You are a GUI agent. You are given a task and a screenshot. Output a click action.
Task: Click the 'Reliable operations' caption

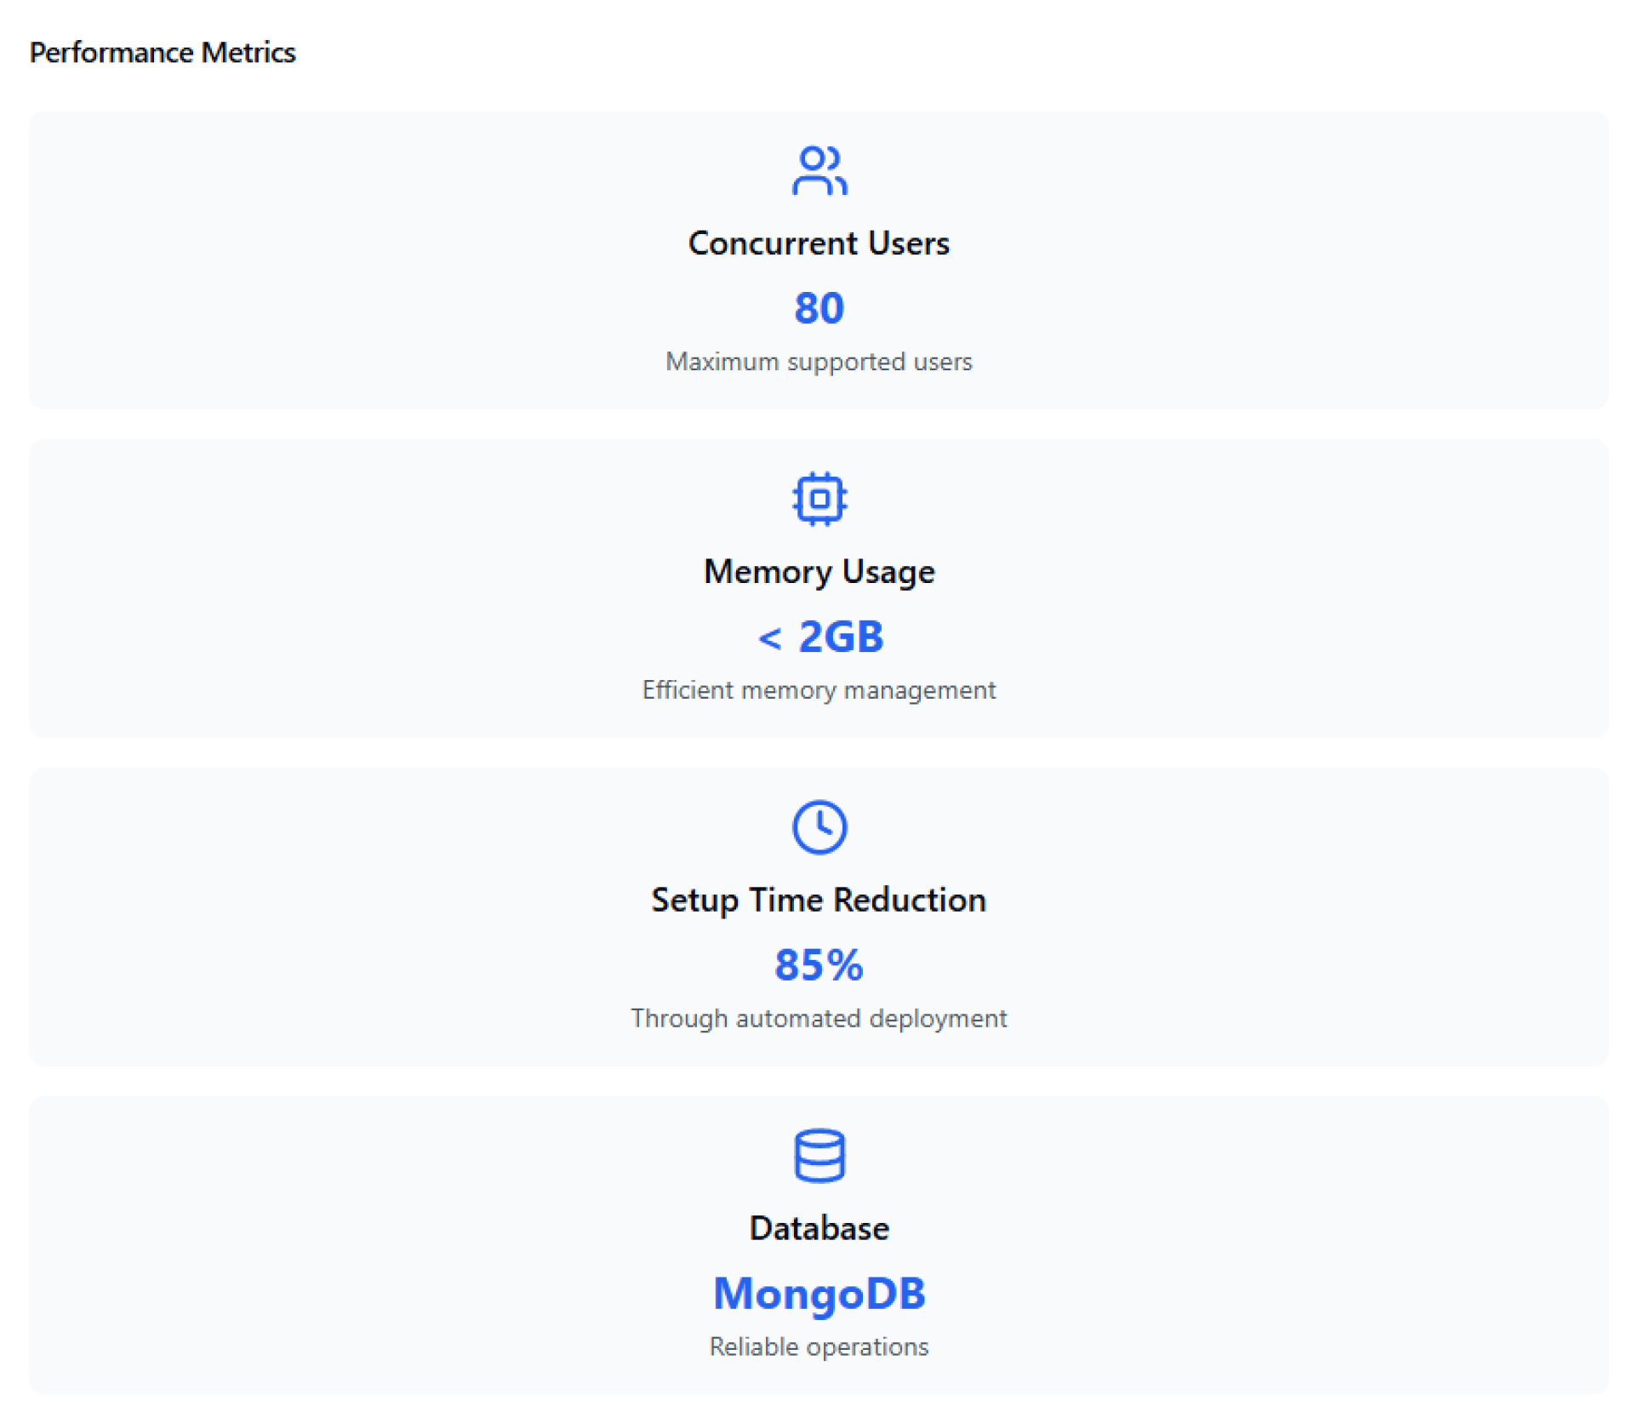pos(819,1346)
